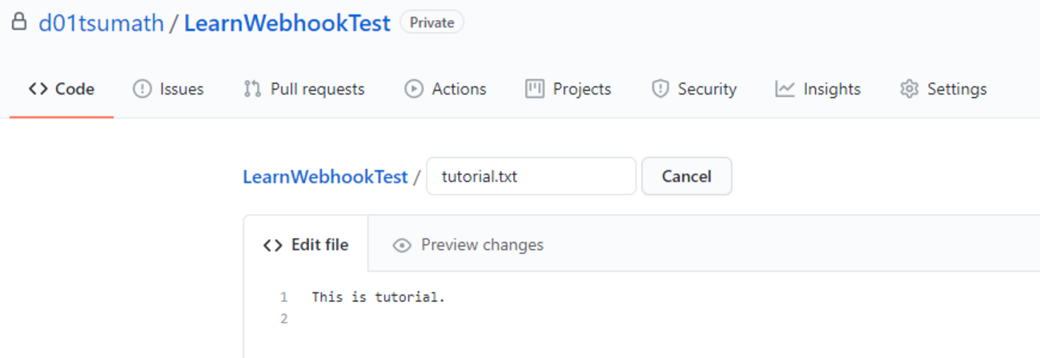Click the Preview changes eye icon

(x=402, y=245)
